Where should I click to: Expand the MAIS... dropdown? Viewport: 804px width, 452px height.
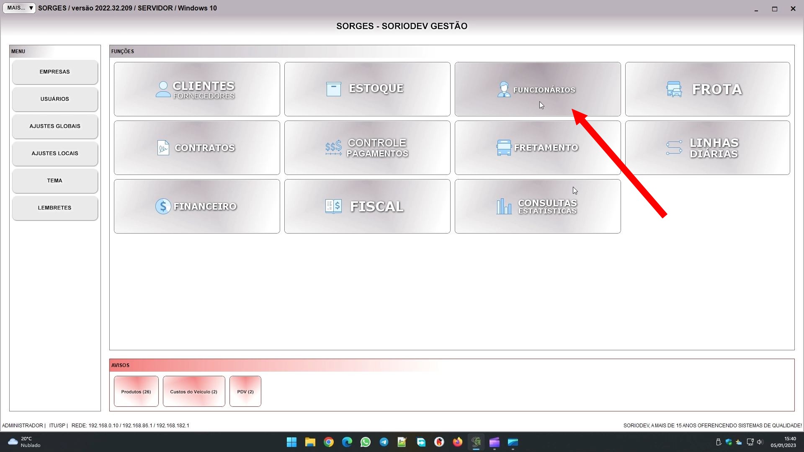(19, 8)
